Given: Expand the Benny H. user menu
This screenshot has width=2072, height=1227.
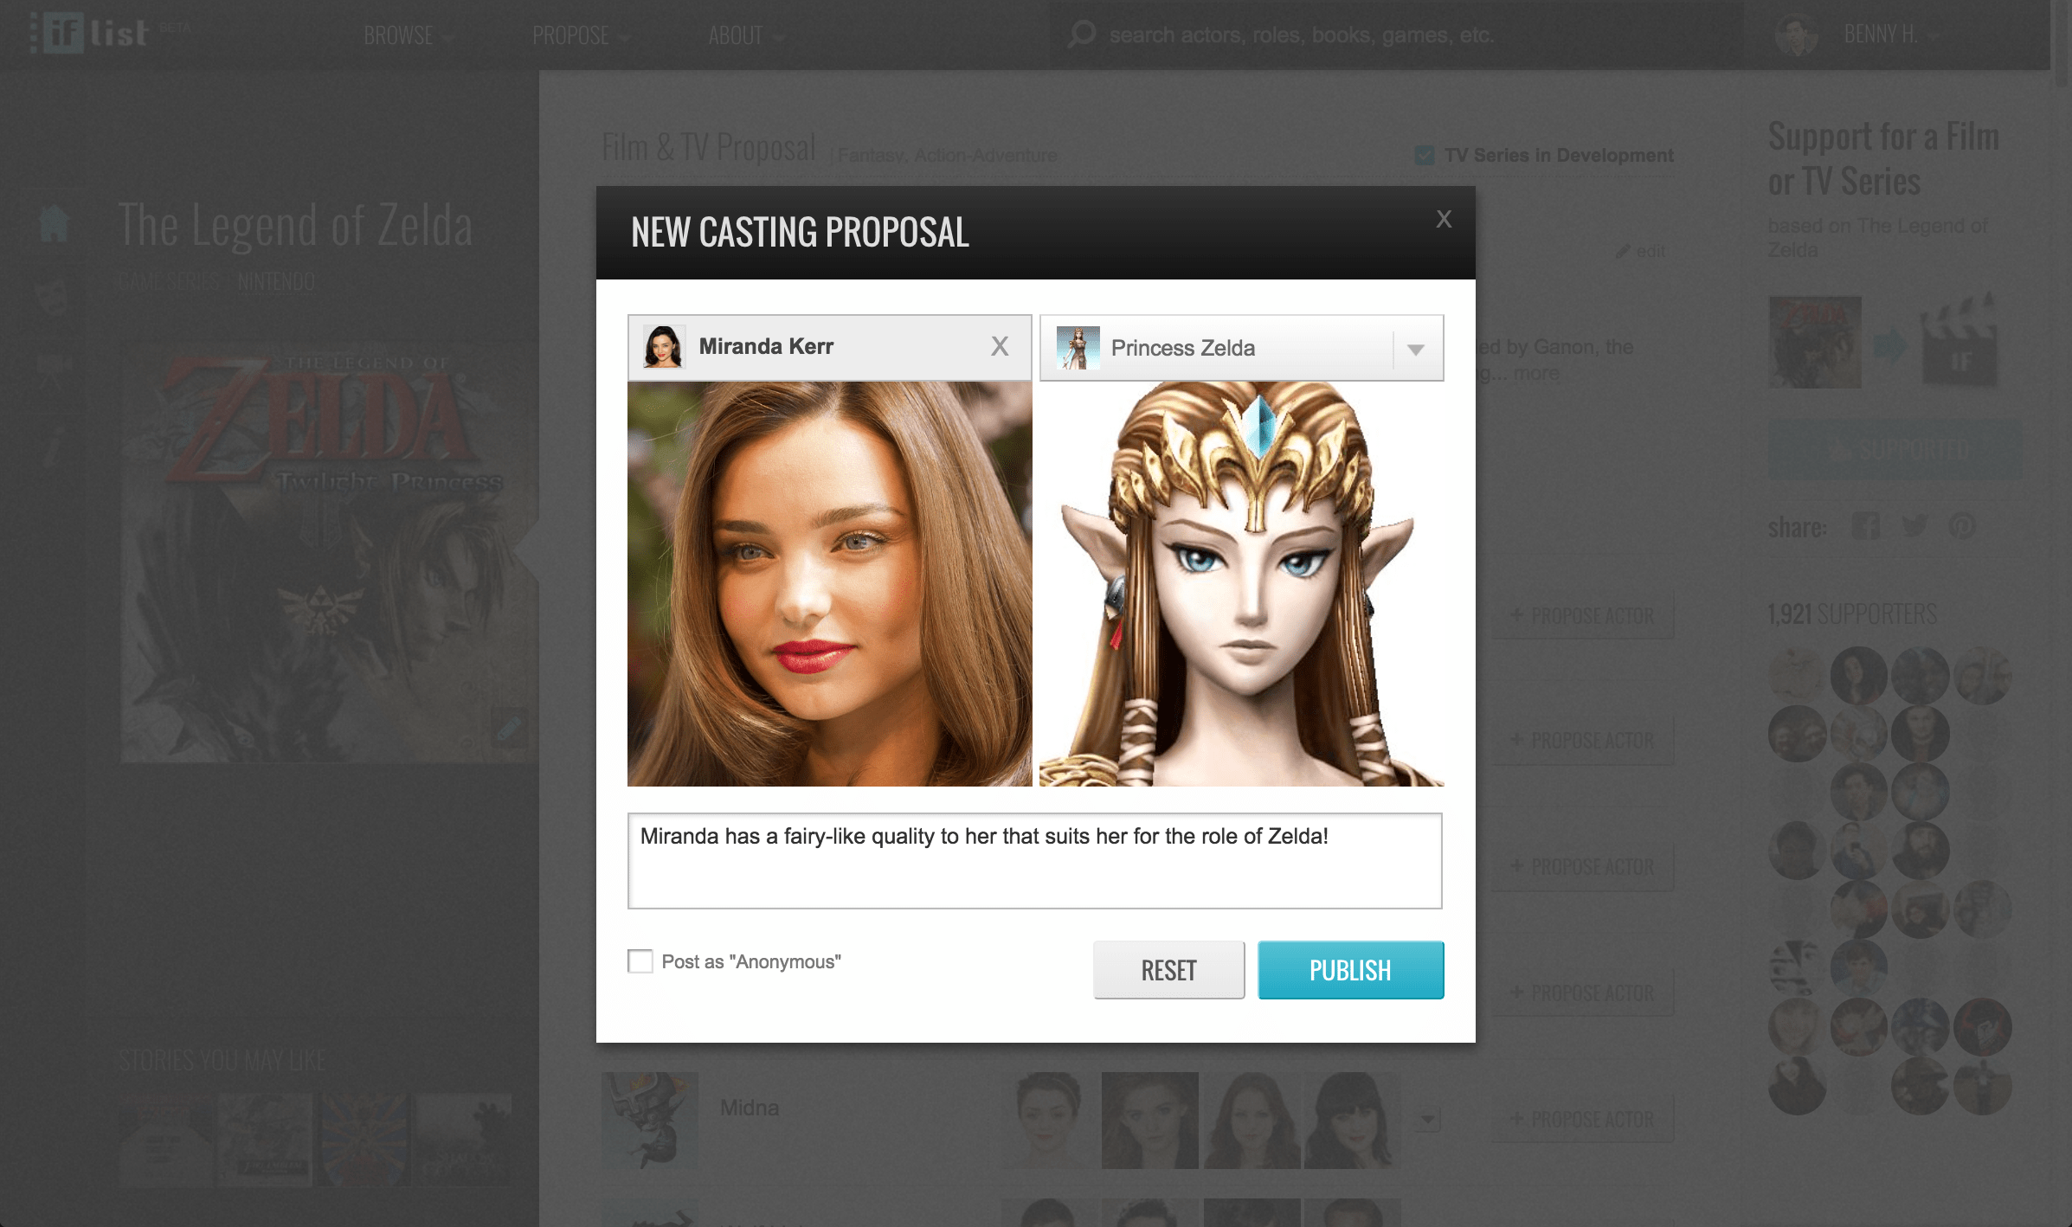Looking at the screenshot, I should [1880, 35].
